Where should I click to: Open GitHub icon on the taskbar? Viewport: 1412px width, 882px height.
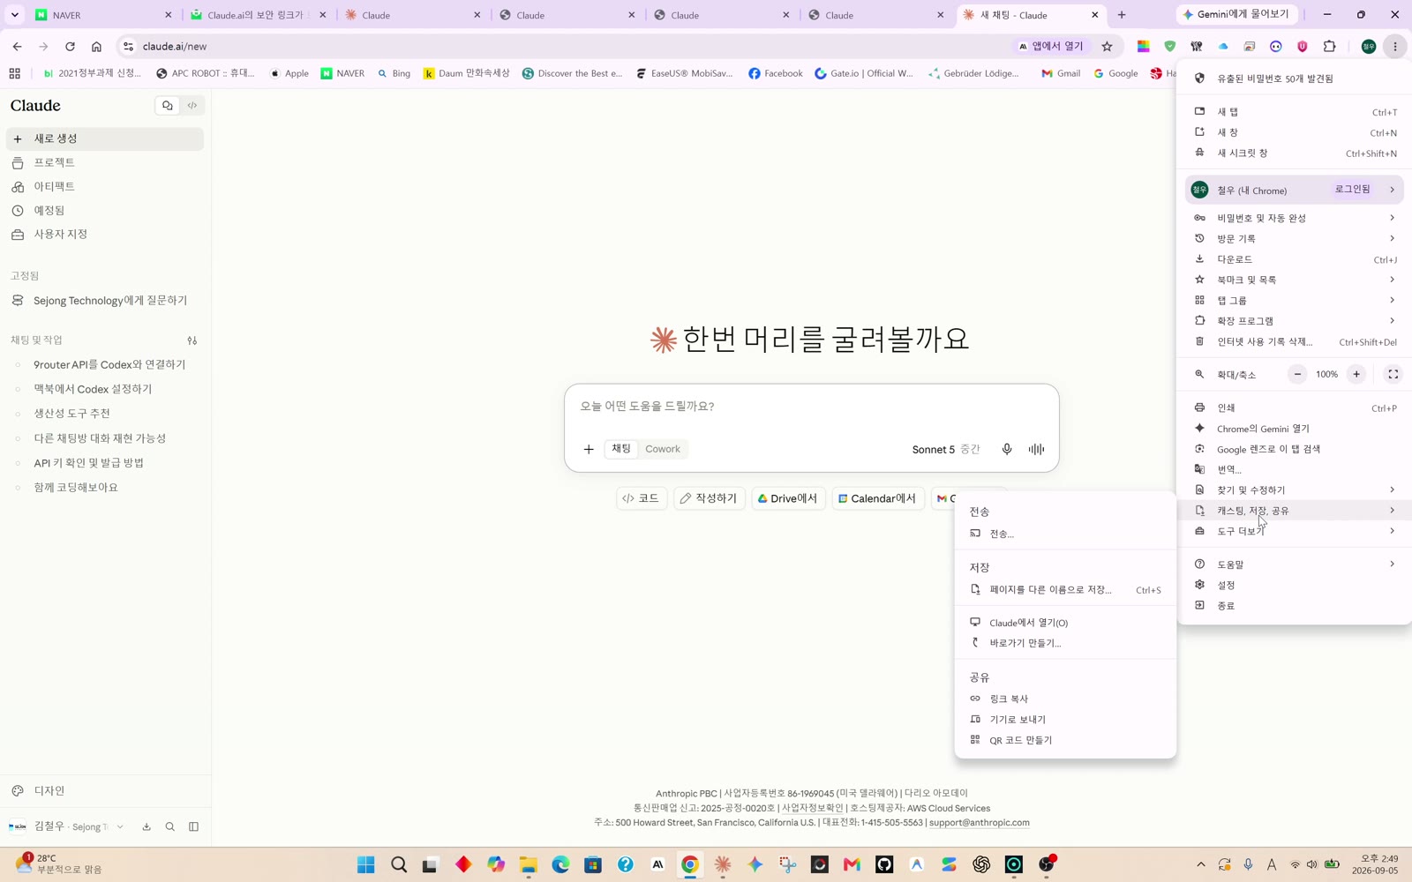884,865
